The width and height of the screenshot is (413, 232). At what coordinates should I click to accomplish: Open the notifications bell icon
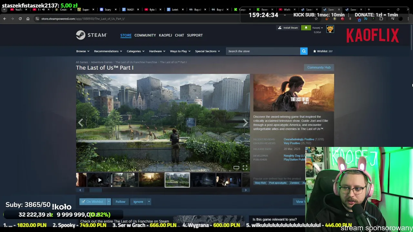pyautogui.click(x=306, y=28)
